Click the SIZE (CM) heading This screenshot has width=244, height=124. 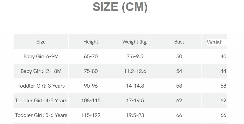click(x=120, y=7)
